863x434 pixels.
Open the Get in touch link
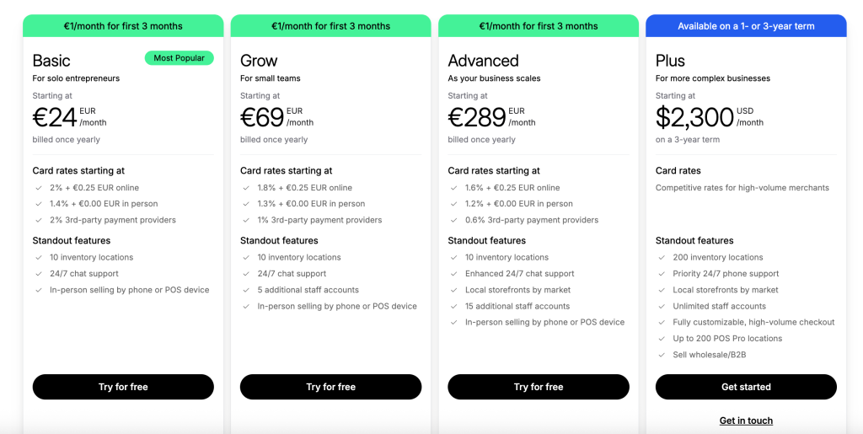coord(746,421)
